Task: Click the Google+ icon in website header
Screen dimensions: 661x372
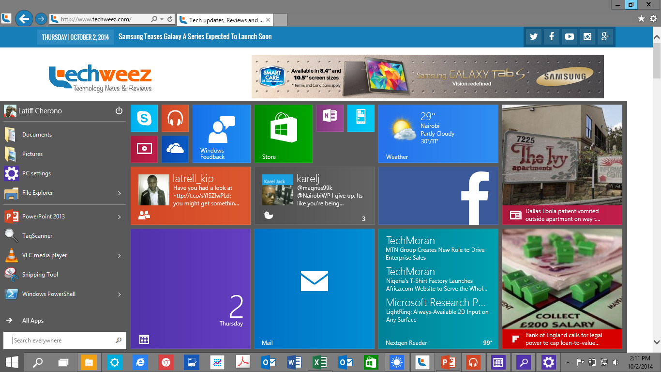Action: pyautogui.click(x=605, y=37)
